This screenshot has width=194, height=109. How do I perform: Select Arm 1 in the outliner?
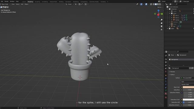pyautogui.click(x=177, y=15)
